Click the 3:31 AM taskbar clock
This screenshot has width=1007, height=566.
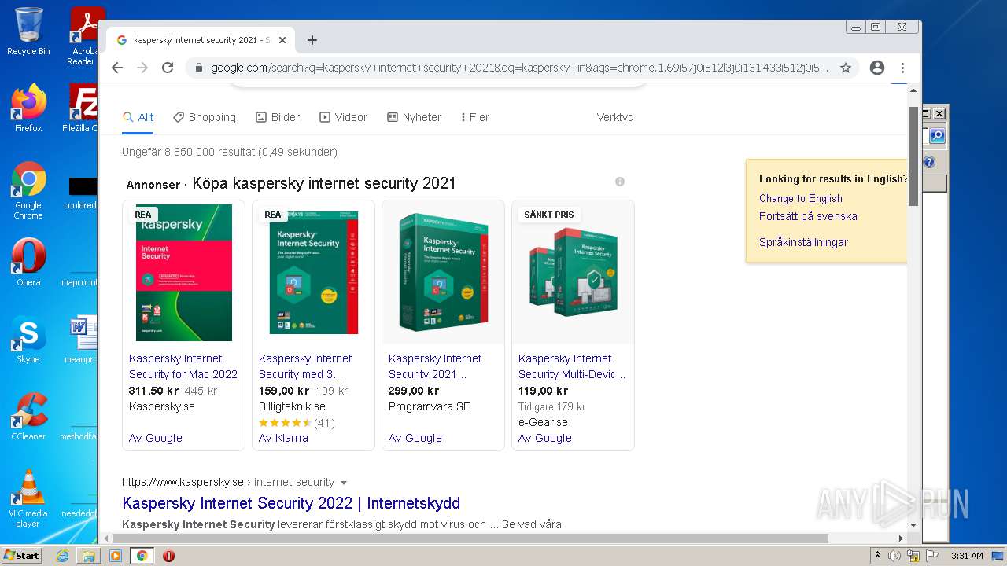[967, 556]
